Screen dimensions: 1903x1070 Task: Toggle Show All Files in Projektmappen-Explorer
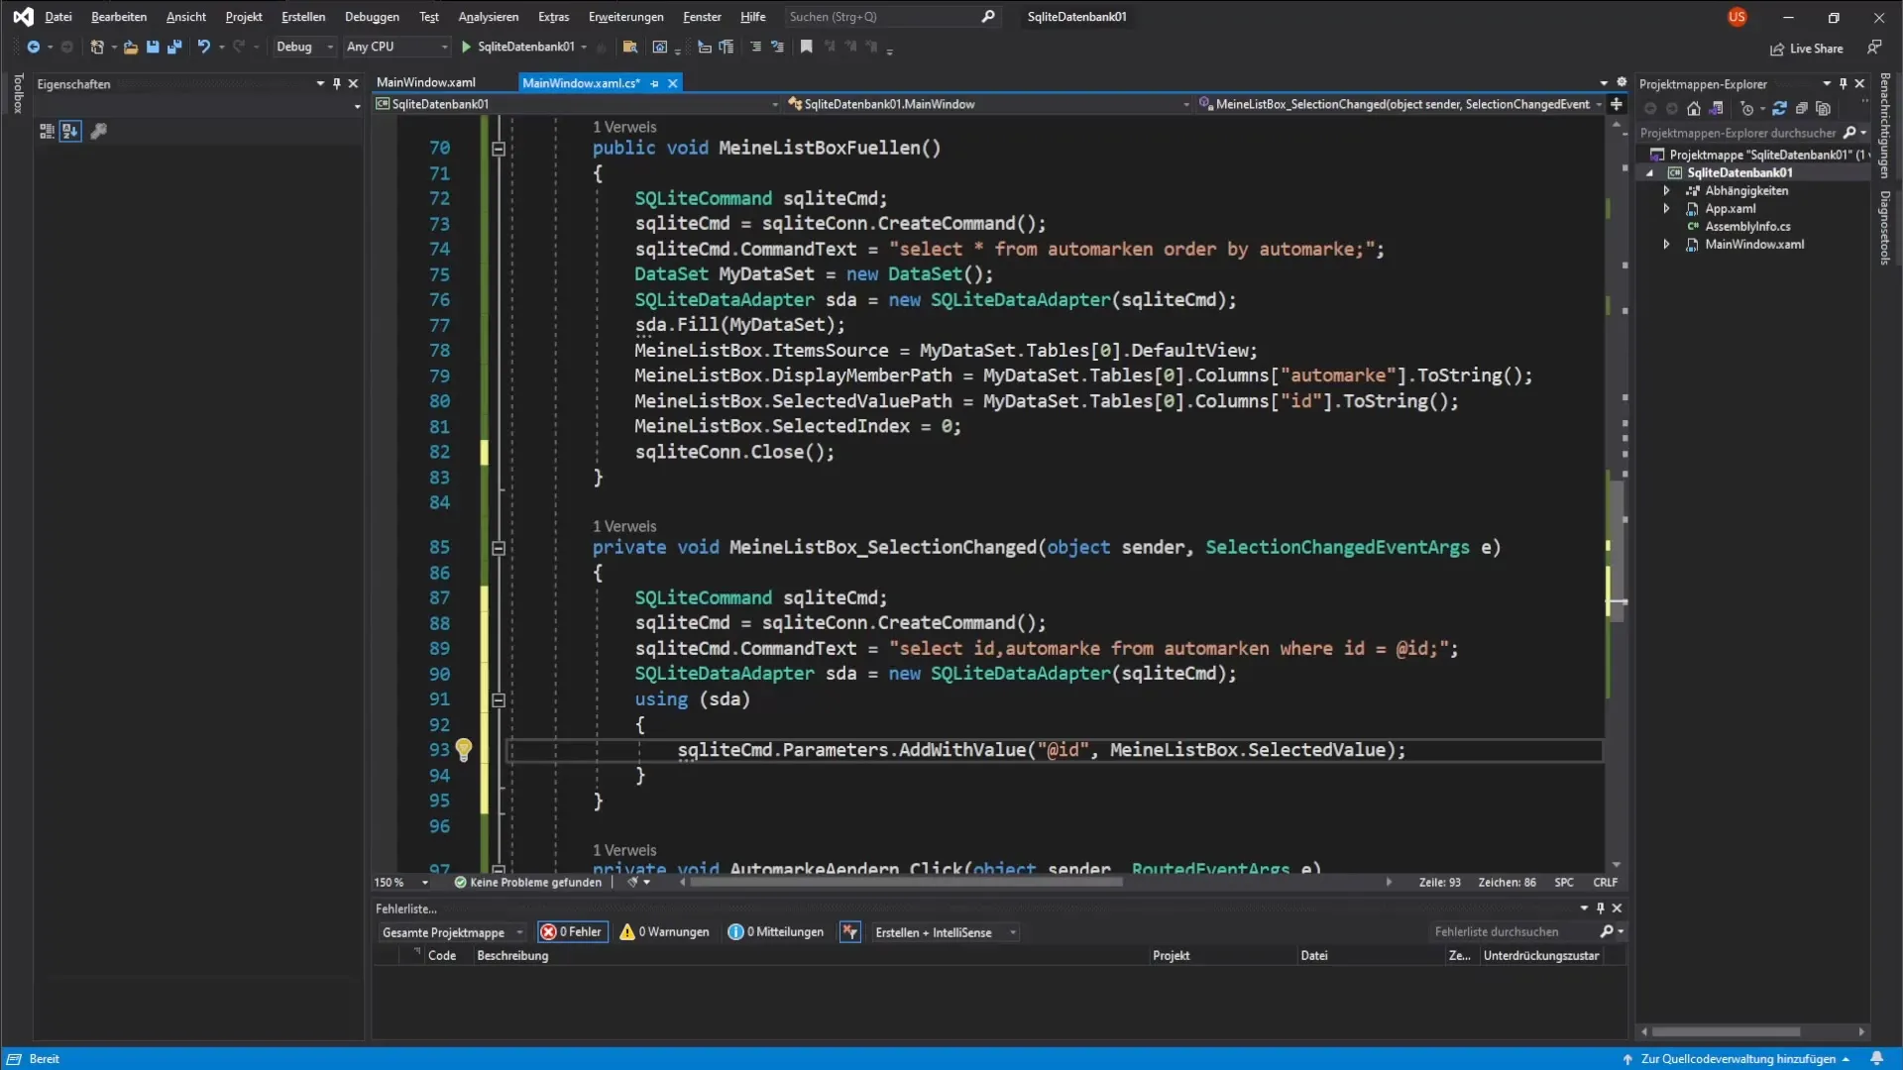point(1824,109)
